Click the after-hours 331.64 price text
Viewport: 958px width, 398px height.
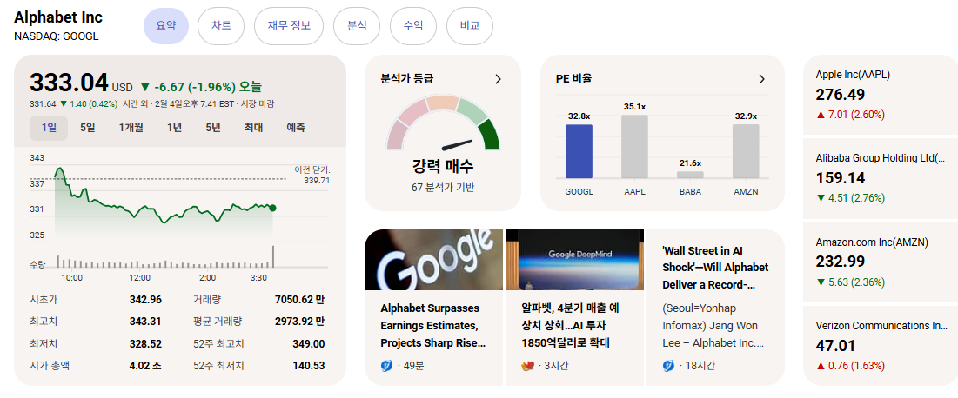click(43, 103)
